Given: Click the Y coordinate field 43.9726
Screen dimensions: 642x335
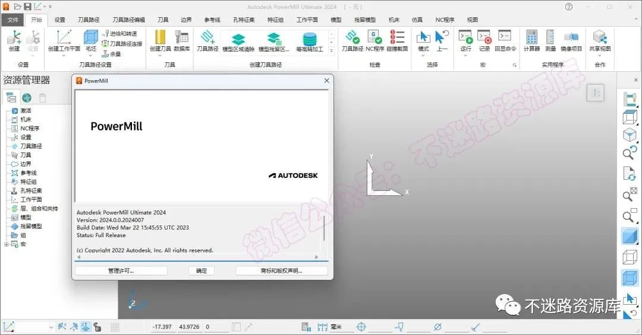Looking at the screenshot, I should point(189,327).
